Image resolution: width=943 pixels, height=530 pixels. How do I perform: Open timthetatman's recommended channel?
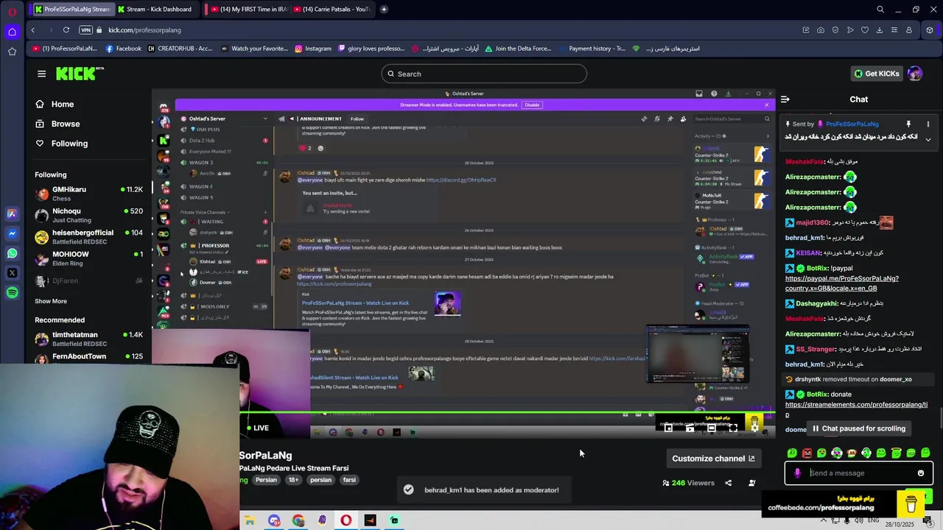(88, 339)
